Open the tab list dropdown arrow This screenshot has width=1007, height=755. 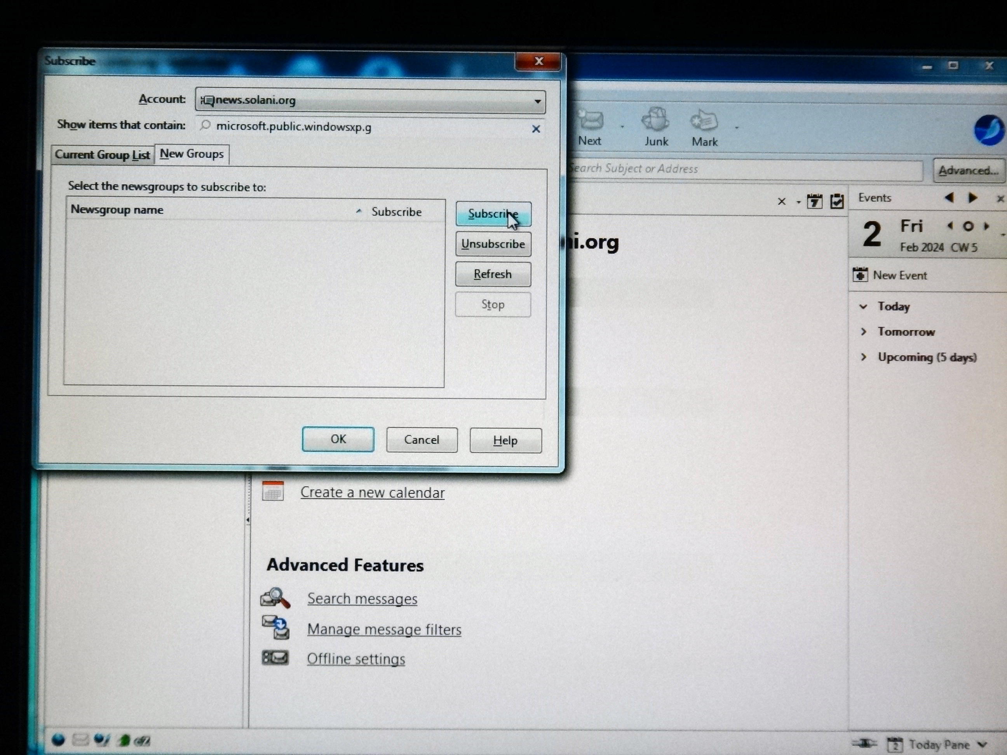[798, 202]
